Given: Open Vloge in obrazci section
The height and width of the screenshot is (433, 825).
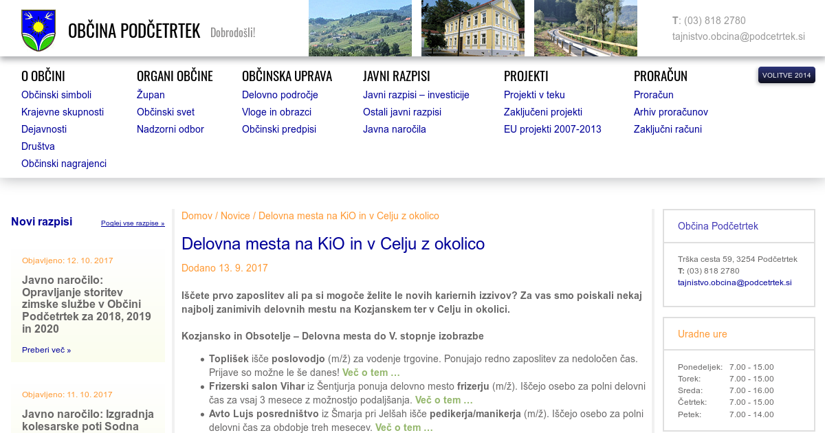Looking at the screenshot, I should tap(276, 112).
